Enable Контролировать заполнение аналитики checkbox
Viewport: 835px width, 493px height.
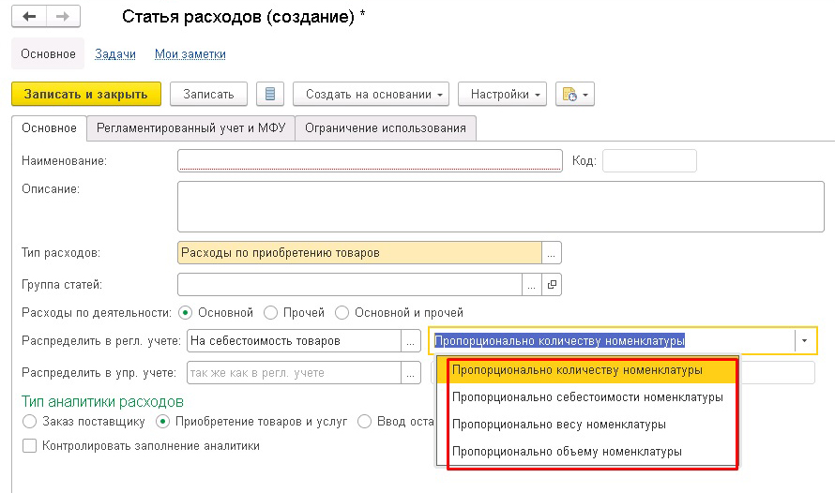click(29, 445)
